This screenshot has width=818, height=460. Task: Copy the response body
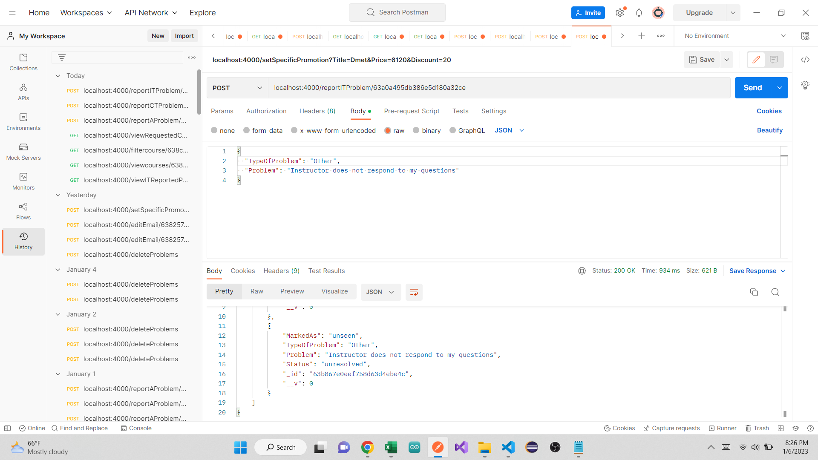(754, 292)
